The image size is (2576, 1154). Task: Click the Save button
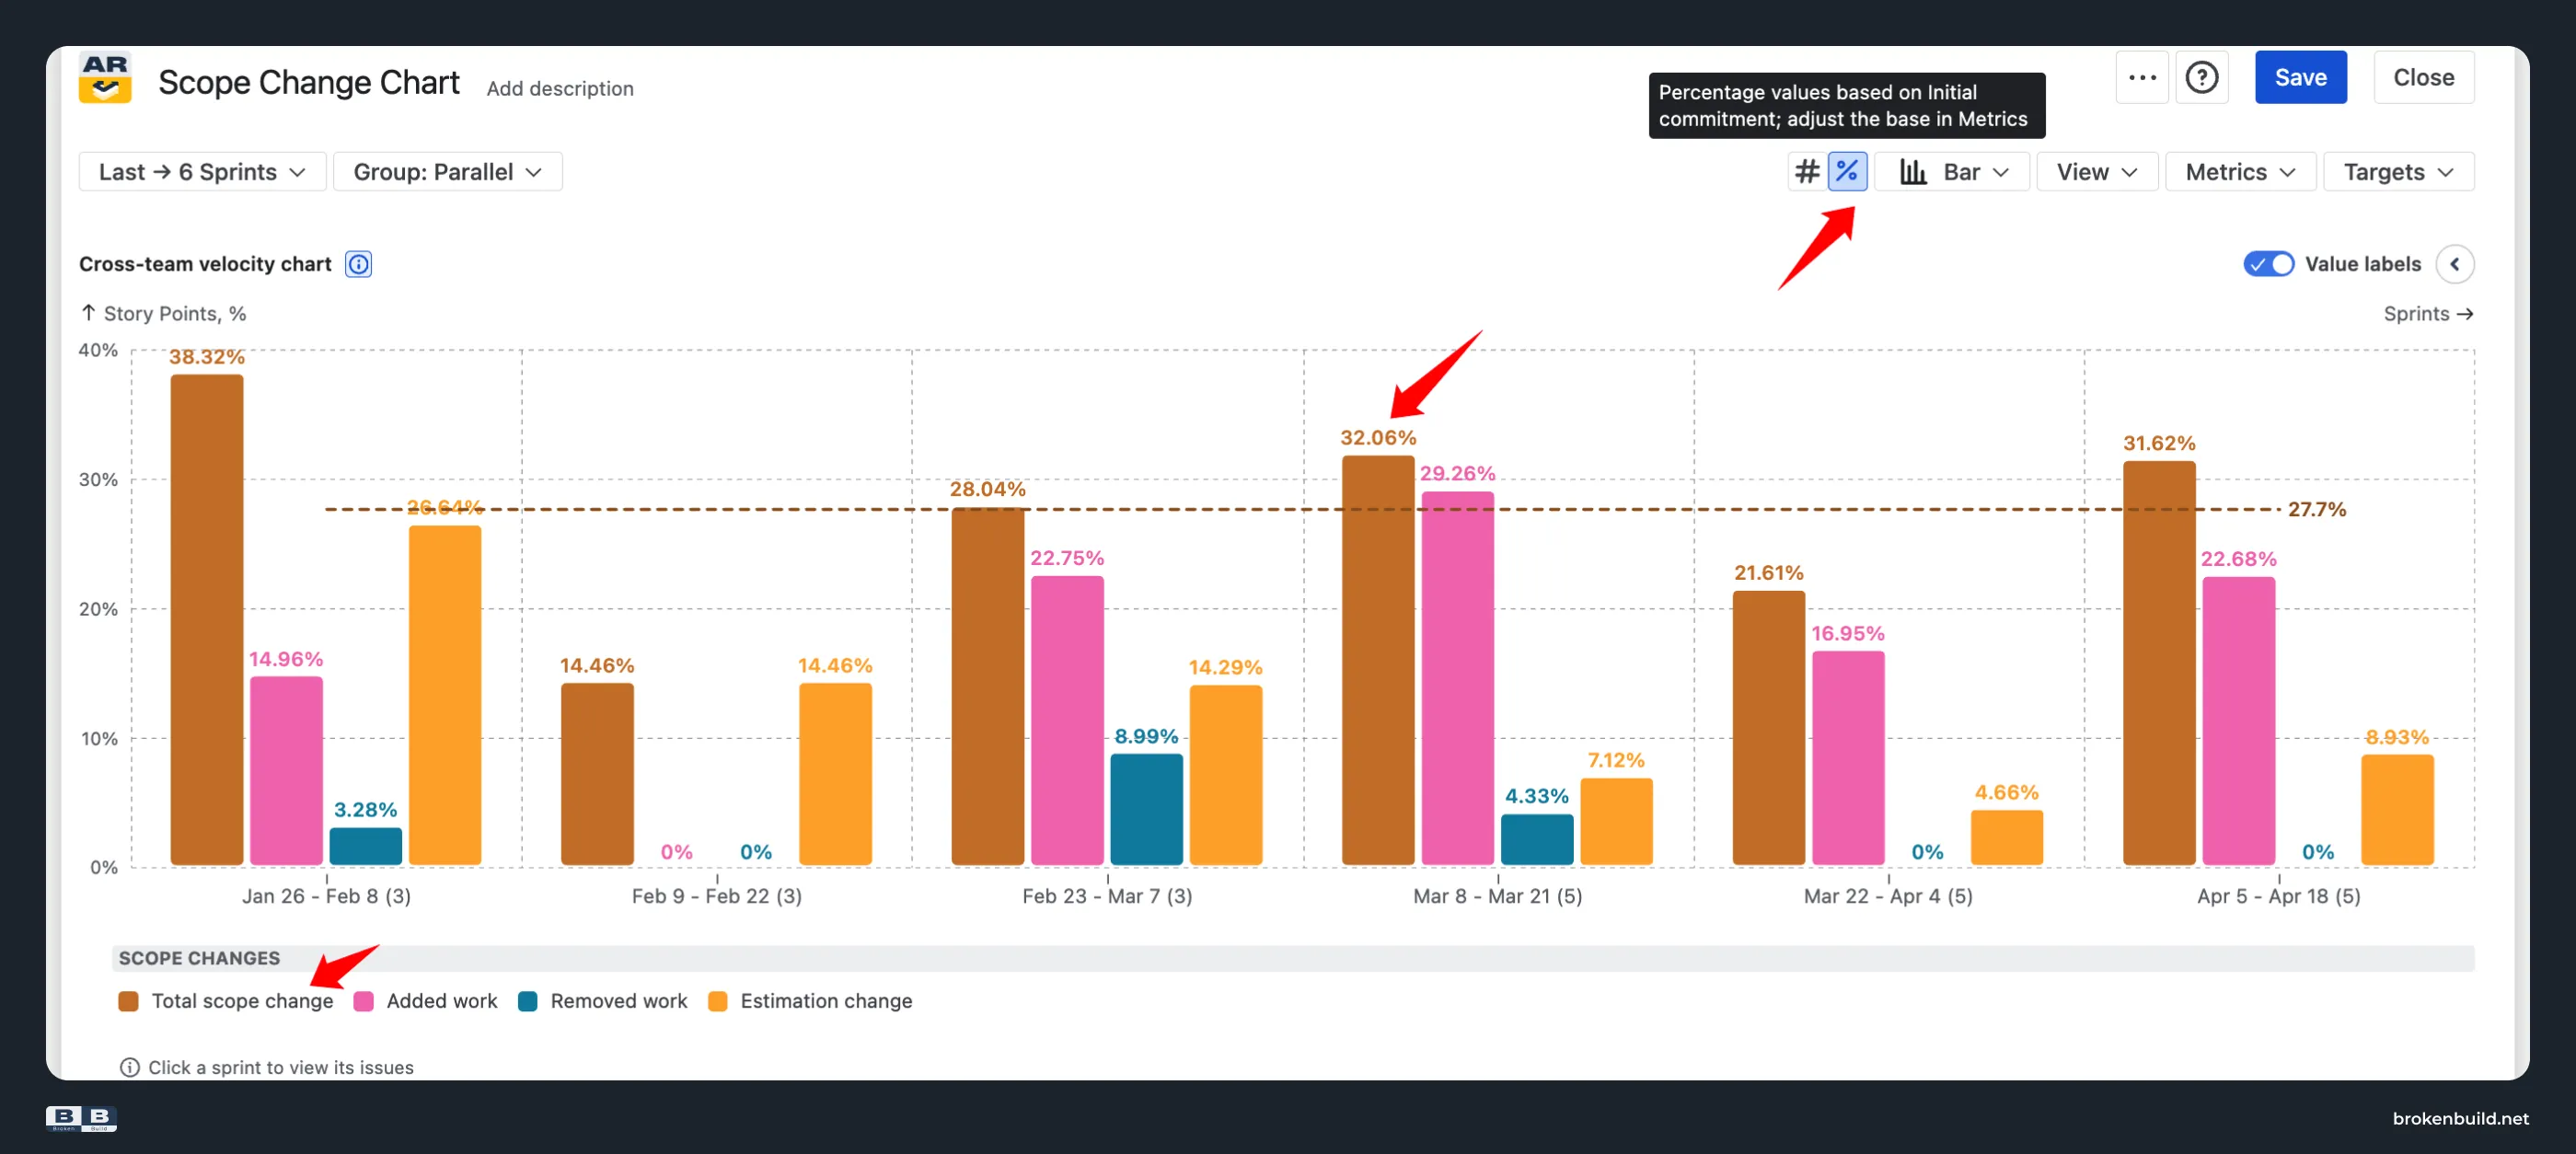pyautogui.click(x=2300, y=77)
